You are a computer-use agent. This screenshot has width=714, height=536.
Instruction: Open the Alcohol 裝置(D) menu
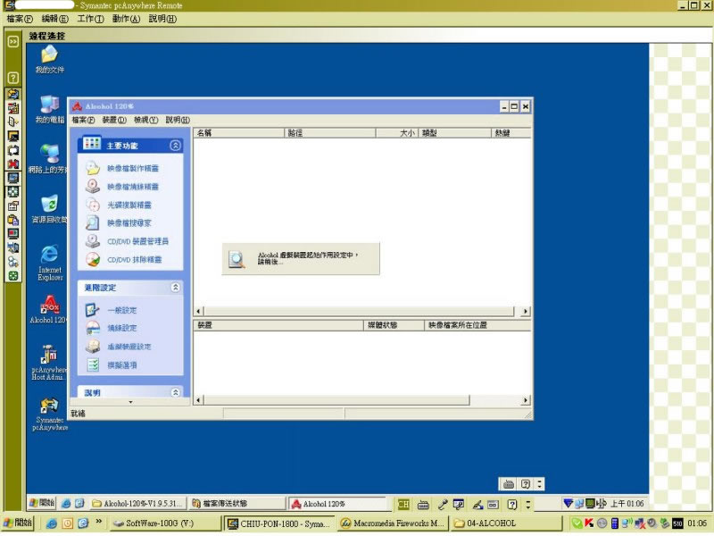tap(114, 120)
